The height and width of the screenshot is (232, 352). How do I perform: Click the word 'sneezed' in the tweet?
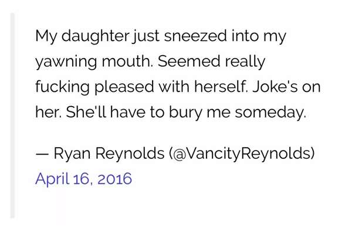195,36
